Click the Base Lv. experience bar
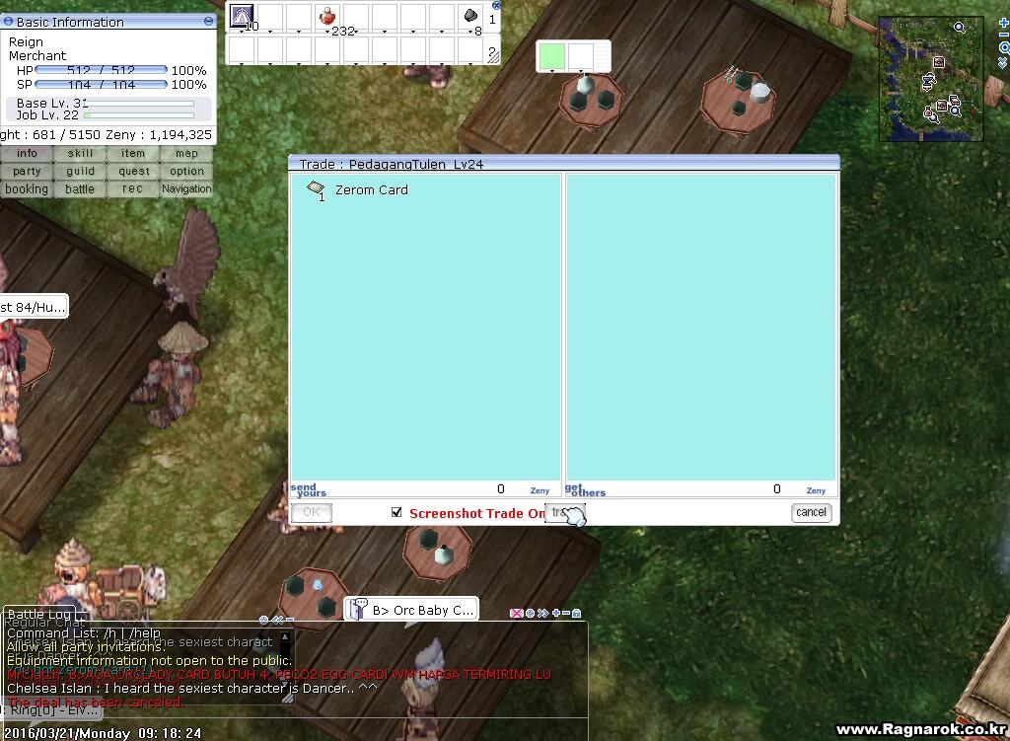Viewport: 1010px width, 741px height. point(138,103)
